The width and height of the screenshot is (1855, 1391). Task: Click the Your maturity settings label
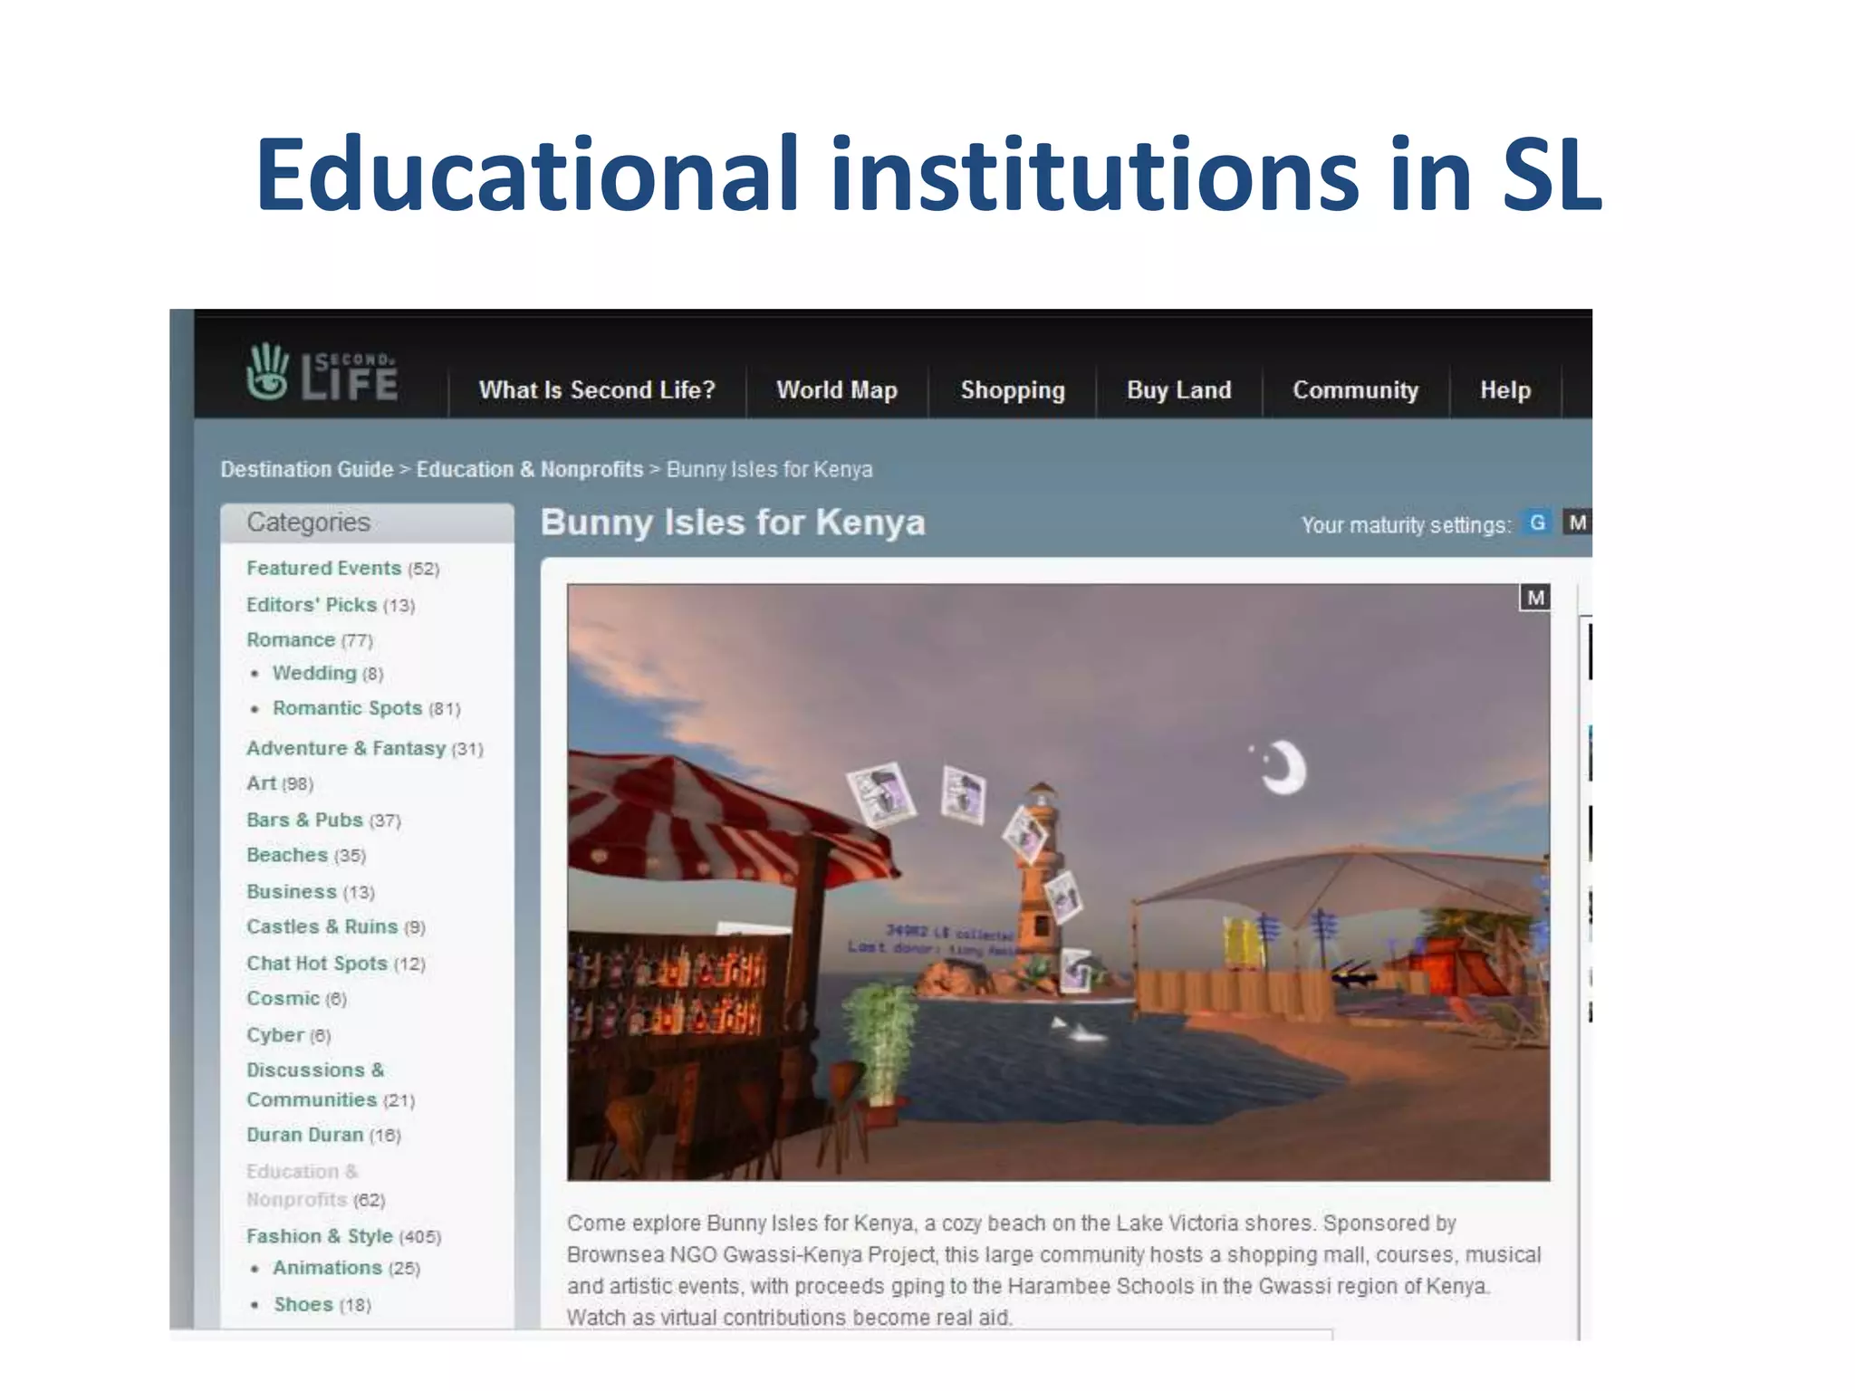(x=1406, y=525)
